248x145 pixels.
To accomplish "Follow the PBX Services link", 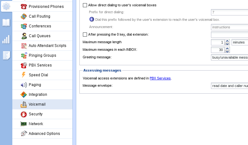I will tap(160, 78).
